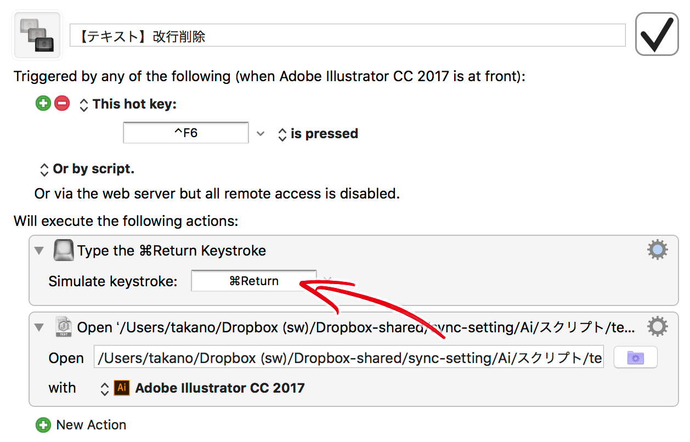
Task: Expand the hot key chevron dropdown
Action: (261, 133)
